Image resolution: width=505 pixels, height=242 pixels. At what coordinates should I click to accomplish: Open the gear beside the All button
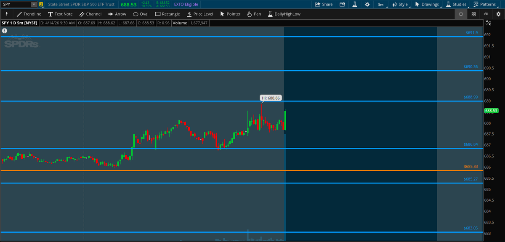[498, 14]
